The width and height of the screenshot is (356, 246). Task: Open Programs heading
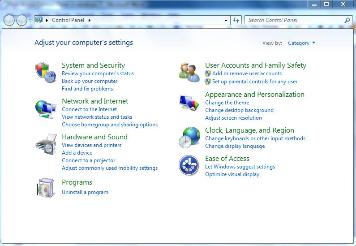[x=77, y=182]
